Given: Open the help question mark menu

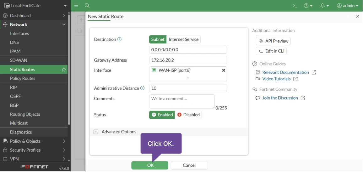Looking at the screenshot, I should click(308, 6).
